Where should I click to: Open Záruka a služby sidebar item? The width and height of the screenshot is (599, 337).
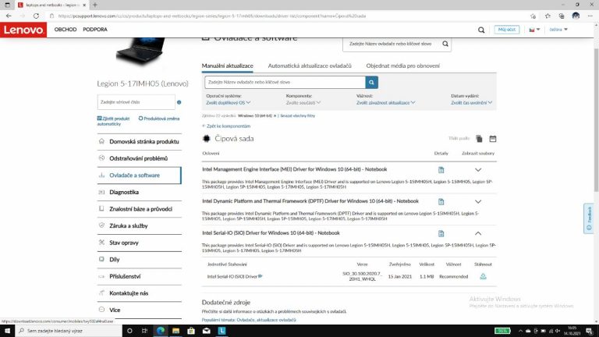128,225
